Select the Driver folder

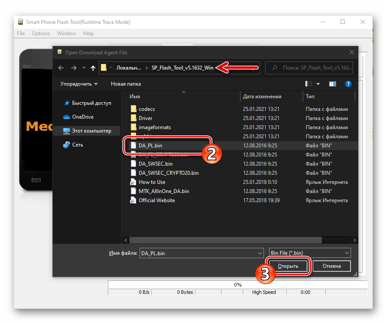point(141,118)
